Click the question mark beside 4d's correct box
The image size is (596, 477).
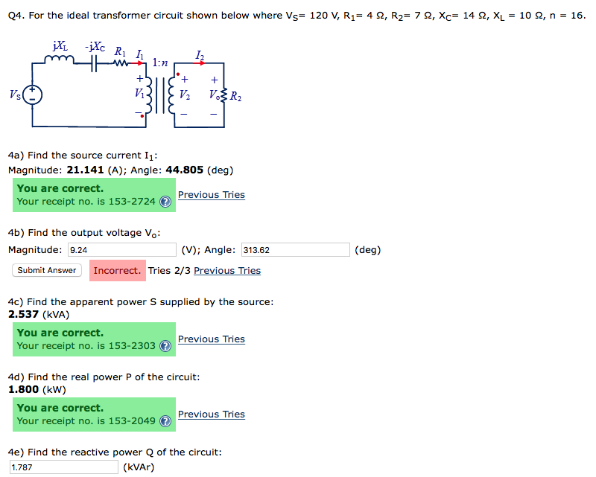coord(165,419)
